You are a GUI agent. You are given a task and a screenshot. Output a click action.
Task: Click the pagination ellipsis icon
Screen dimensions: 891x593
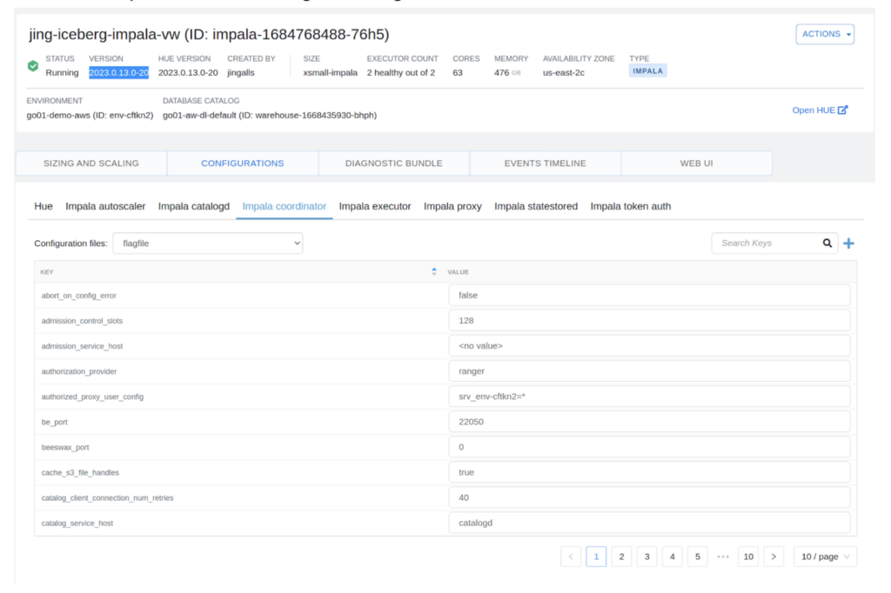[723, 556]
